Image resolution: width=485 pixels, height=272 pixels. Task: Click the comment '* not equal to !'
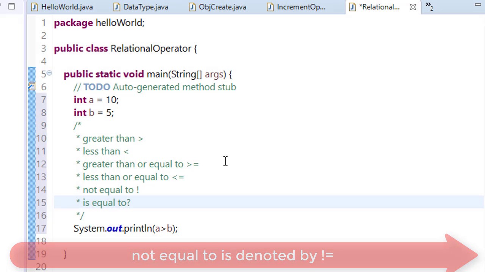[x=108, y=190]
